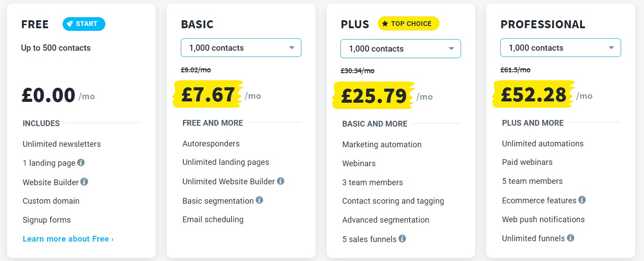Image resolution: width=644 pixels, height=261 pixels.
Task: Click the £25.79 Plus plan price
Action: 374,96
